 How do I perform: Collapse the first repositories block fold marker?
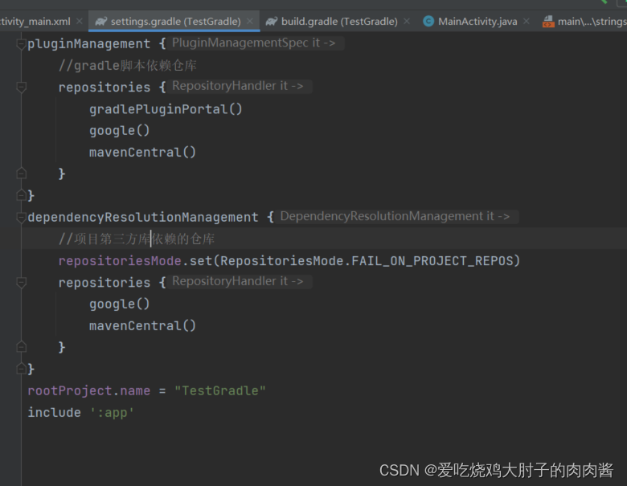point(21,87)
